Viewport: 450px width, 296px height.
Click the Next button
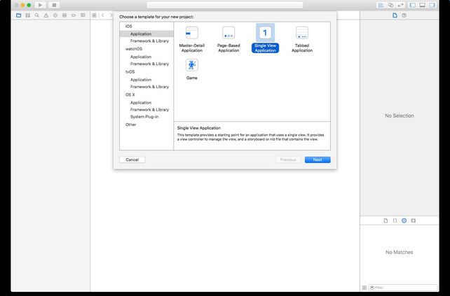(x=318, y=160)
